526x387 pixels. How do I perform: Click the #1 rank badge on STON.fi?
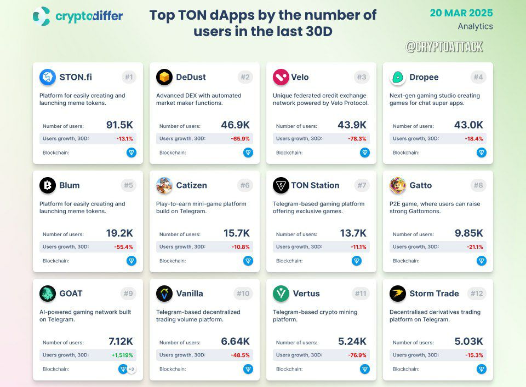coord(129,77)
